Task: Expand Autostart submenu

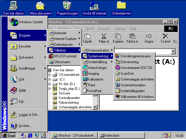Action: pos(64,33)
